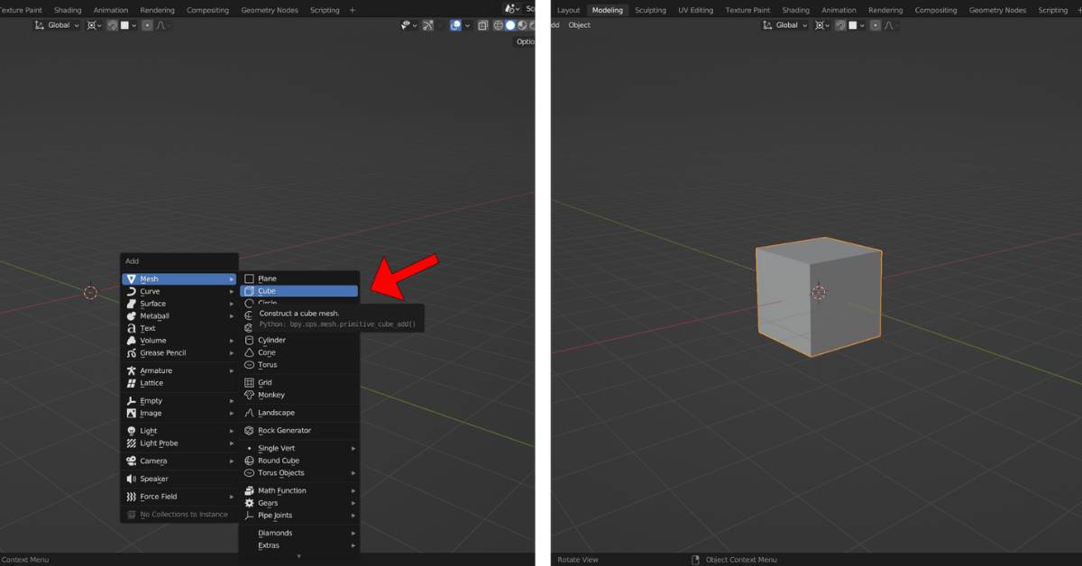This screenshot has height=566, width=1082.
Task: Click the Show Gizmos icon
Action: pyautogui.click(x=406, y=25)
